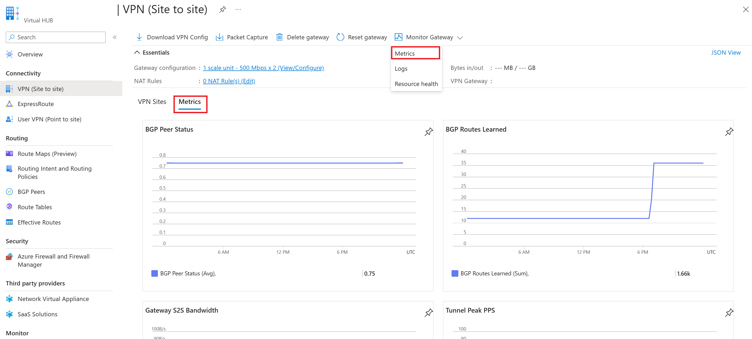This screenshot has width=752, height=339.
Task: Open Effective Routes in the sidebar
Action: tap(39, 222)
